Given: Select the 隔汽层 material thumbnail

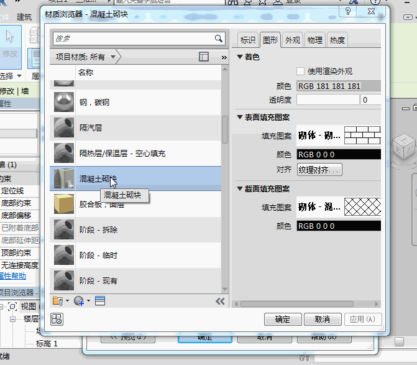Looking at the screenshot, I should pos(64,127).
